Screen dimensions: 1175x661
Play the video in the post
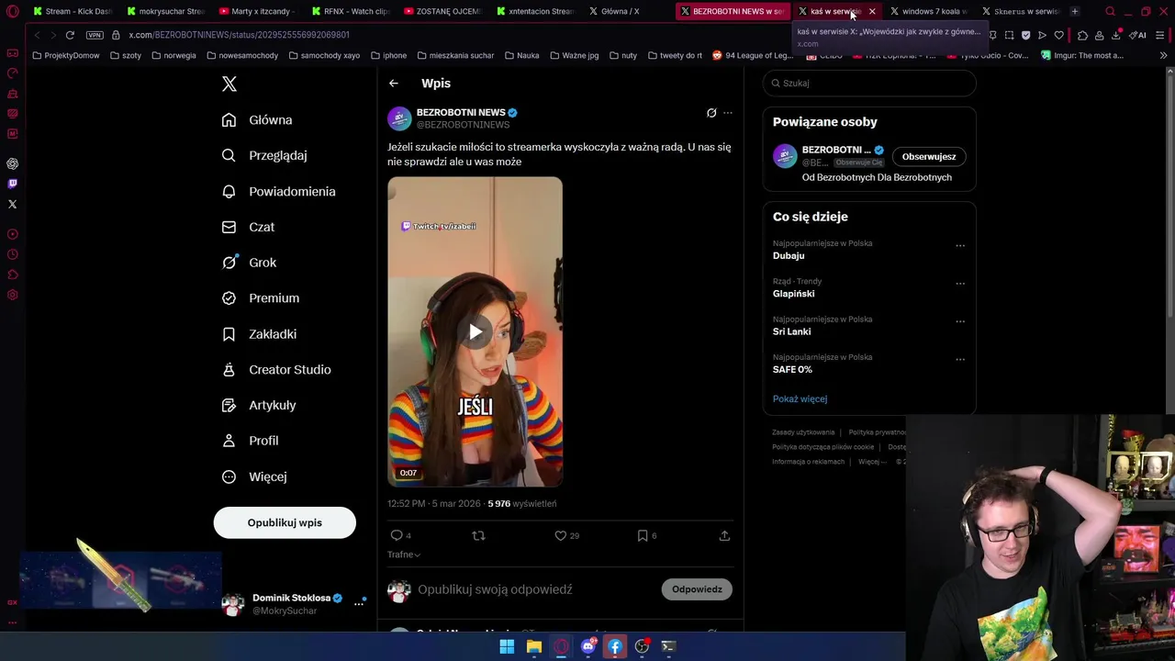pos(475,331)
